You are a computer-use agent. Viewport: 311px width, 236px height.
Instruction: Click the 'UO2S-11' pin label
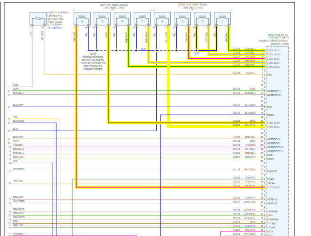(272, 199)
